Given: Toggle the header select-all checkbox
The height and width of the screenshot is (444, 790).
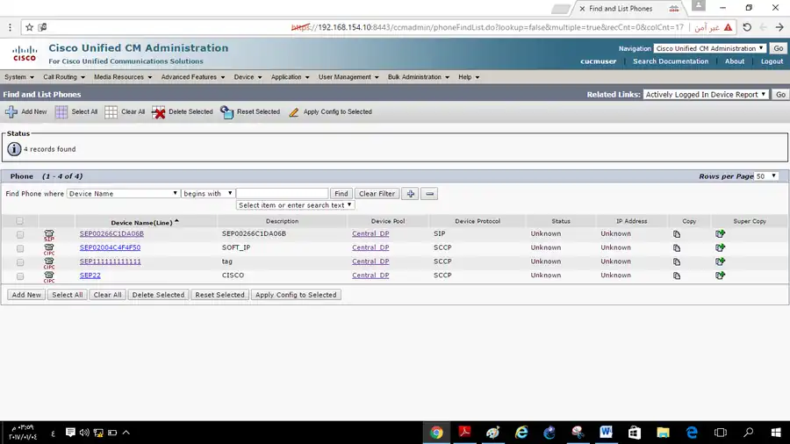Looking at the screenshot, I should point(19,221).
